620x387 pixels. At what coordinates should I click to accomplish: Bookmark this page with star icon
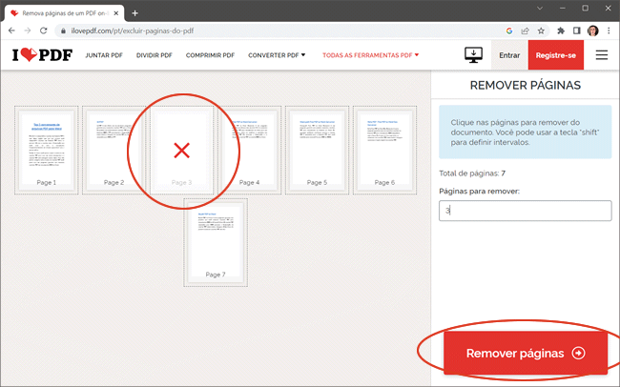pyautogui.click(x=541, y=31)
